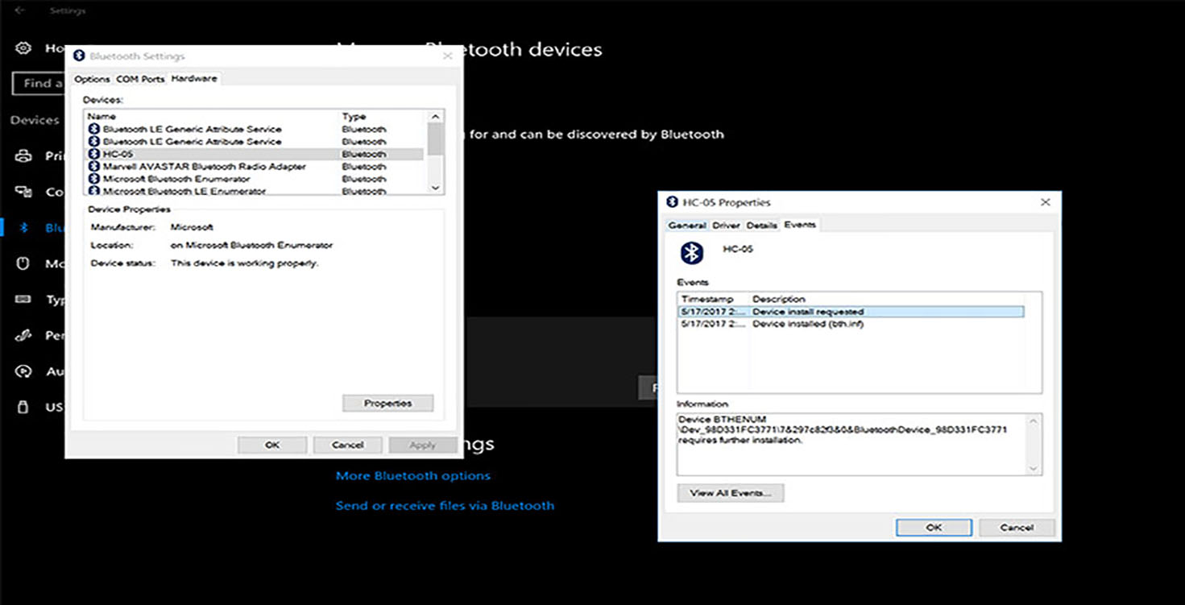The image size is (1185, 605).
Task: Select the Printers icon in the Devices sidebar
Action: [x=23, y=155]
